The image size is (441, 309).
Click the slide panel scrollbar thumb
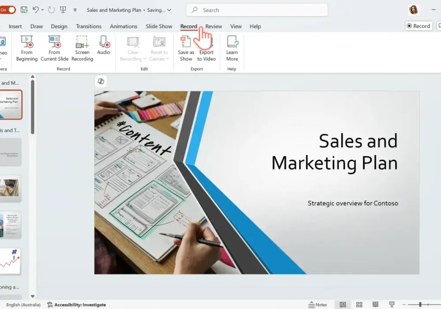[33, 107]
